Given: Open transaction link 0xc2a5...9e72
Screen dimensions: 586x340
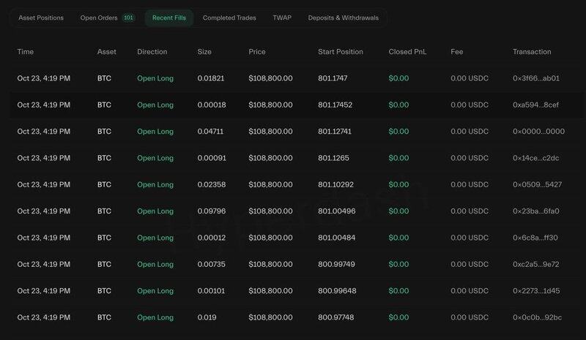Looking at the screenshot, I should coord(536,265).
